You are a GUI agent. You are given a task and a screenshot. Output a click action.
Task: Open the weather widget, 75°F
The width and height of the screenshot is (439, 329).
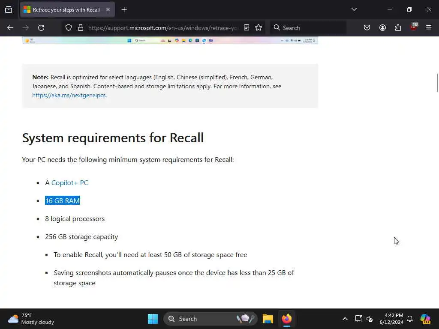[31, 319]
